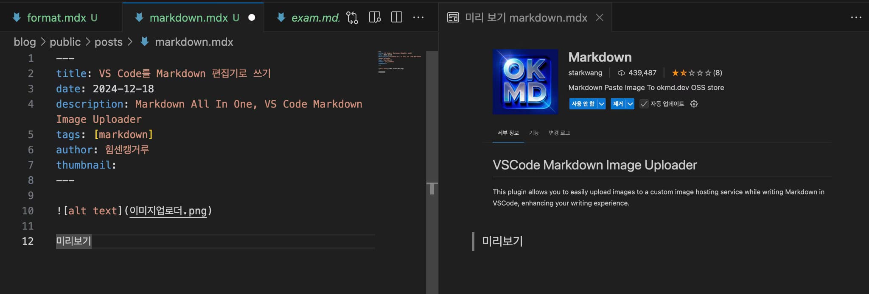Click Markdown Paste Image To okmd.dev description
The height and width of the screenshot is (294, 869).
tap(646, 88)
